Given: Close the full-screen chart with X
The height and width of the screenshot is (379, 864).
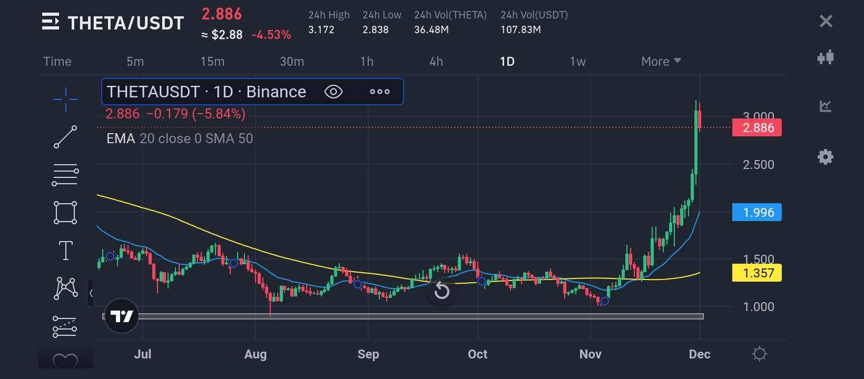Looking at the screenshot, I should click(826, 21).
